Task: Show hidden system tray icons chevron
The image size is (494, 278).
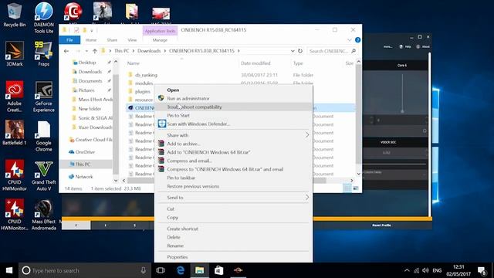Action: tap(407, 270)
